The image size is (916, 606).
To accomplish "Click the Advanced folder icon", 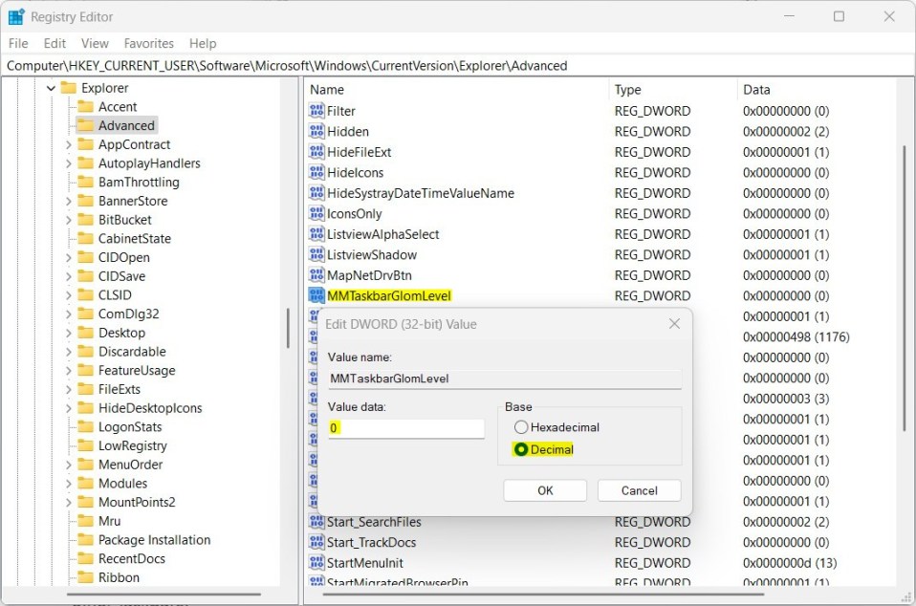I will 85,125.
